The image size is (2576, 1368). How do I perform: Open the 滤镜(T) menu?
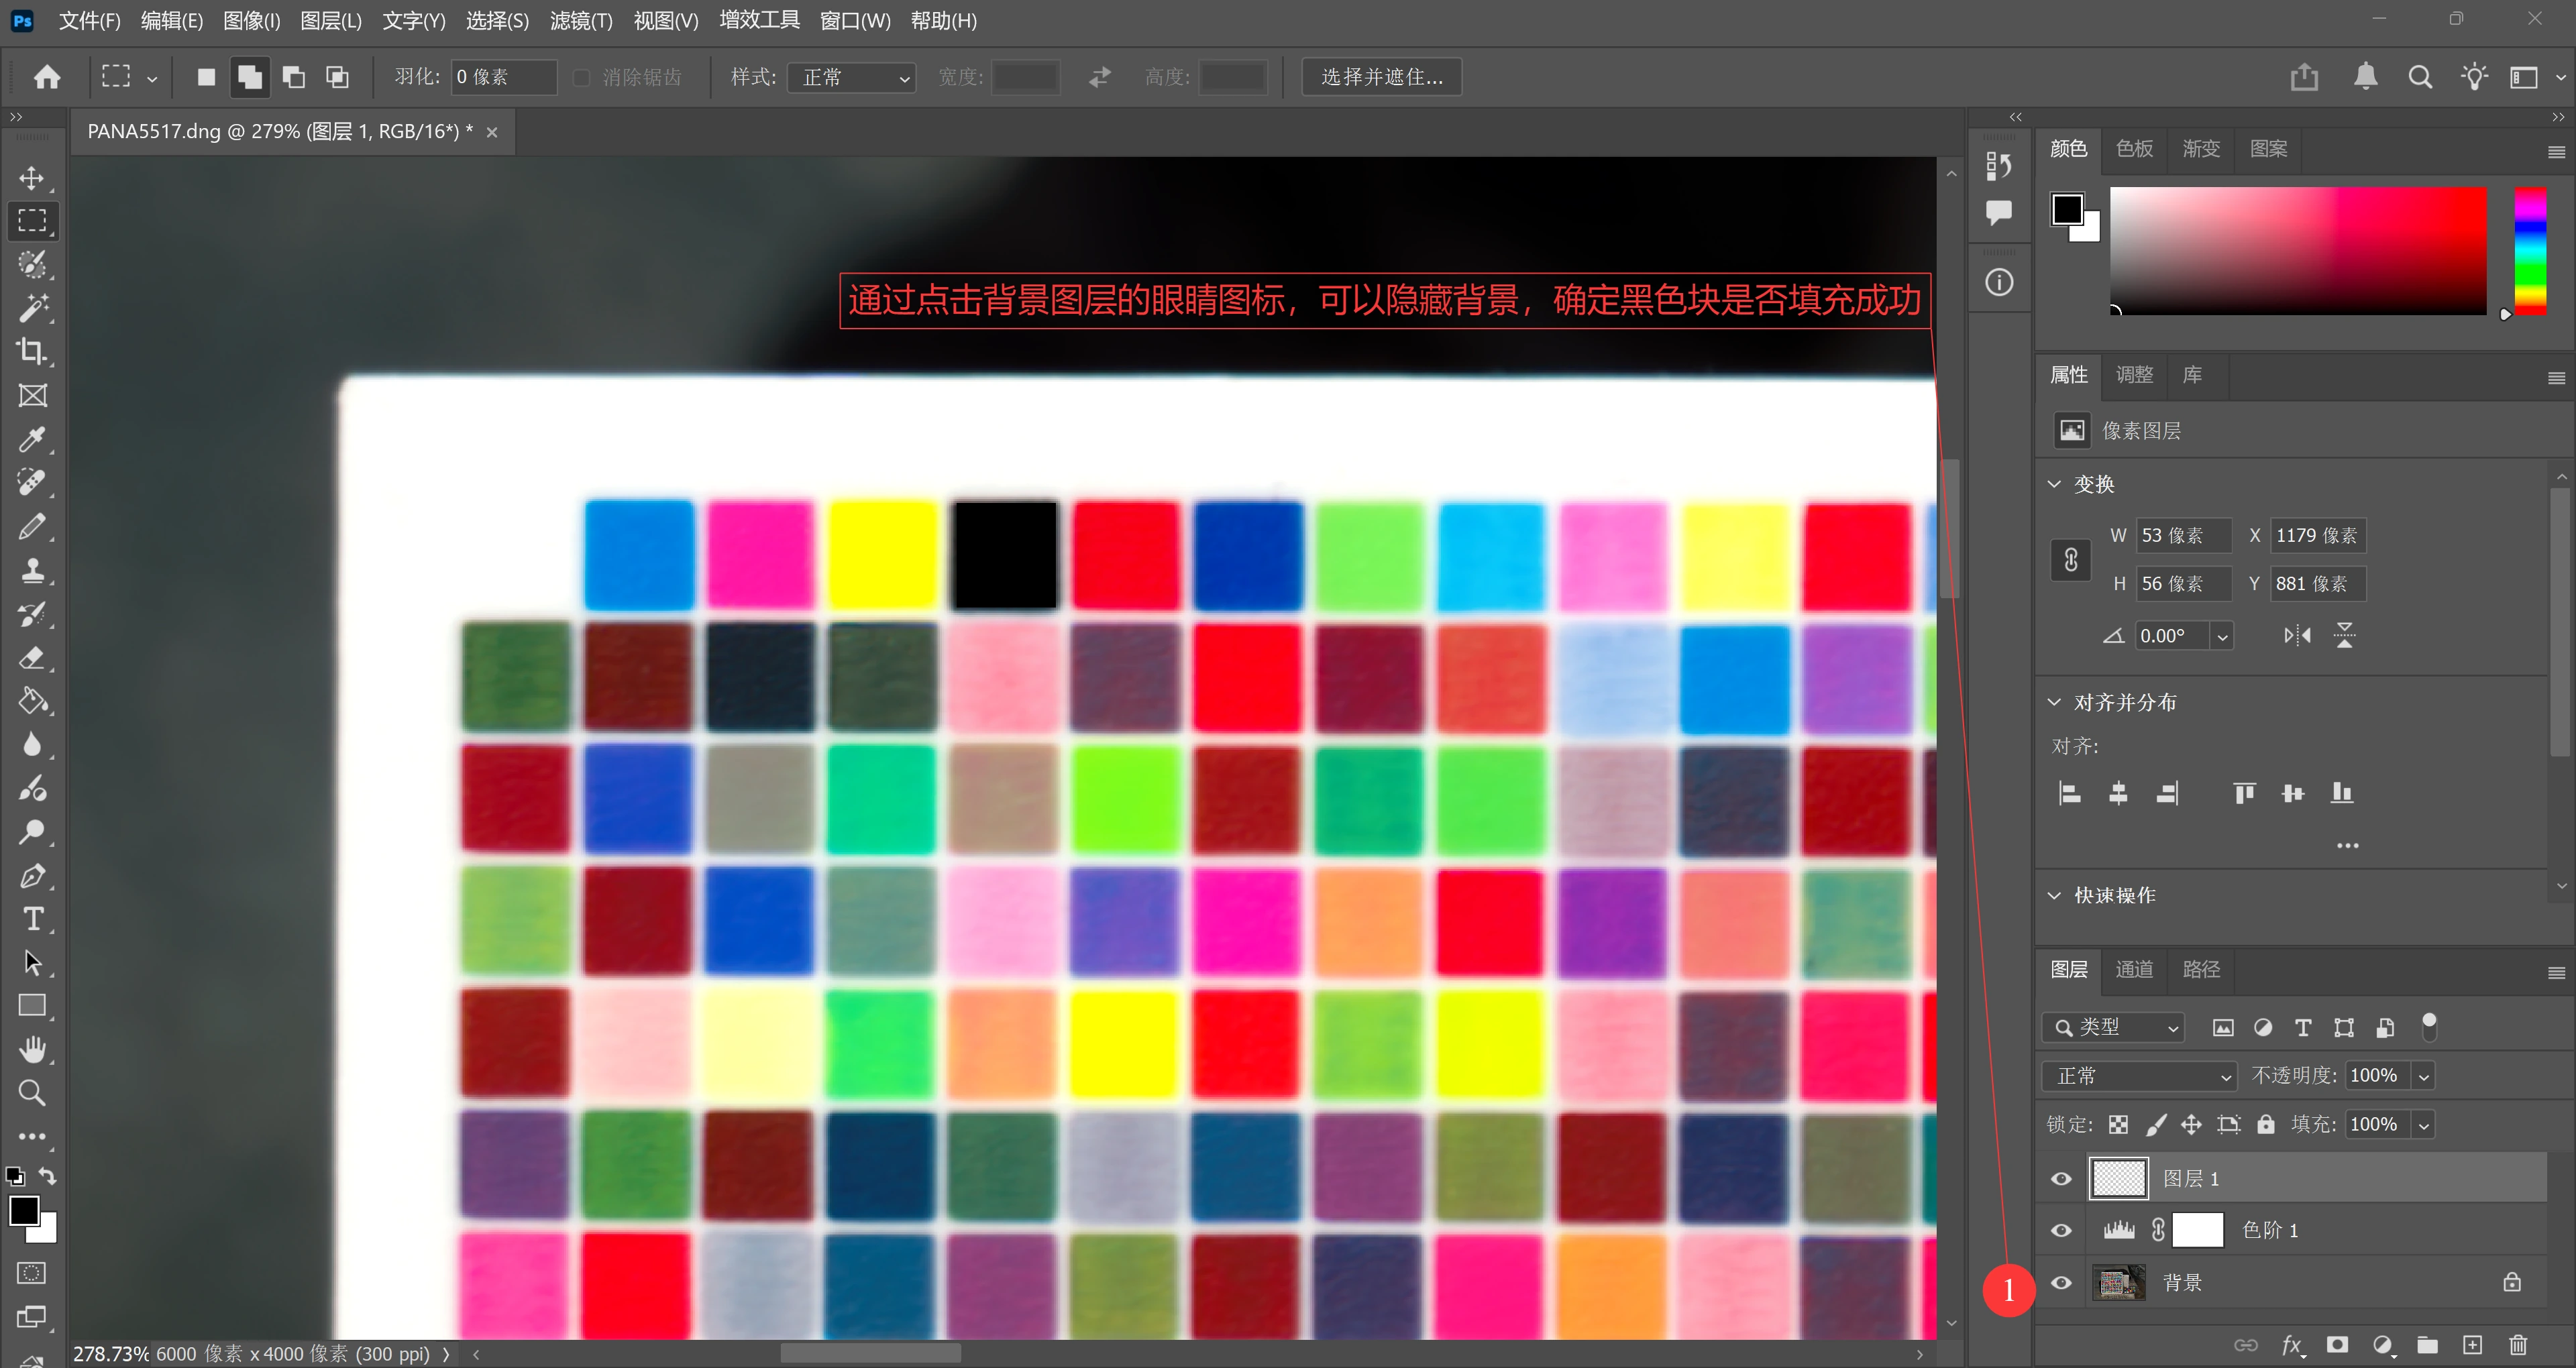point(581,20)
